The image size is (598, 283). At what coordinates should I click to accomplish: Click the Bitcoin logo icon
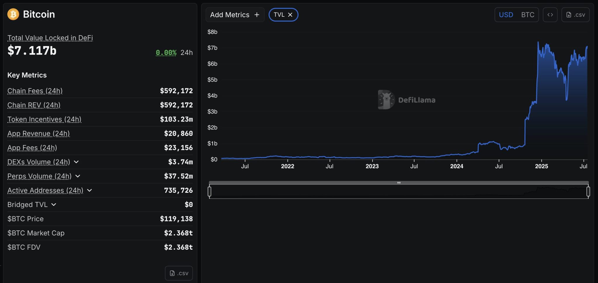coord(13,14)
